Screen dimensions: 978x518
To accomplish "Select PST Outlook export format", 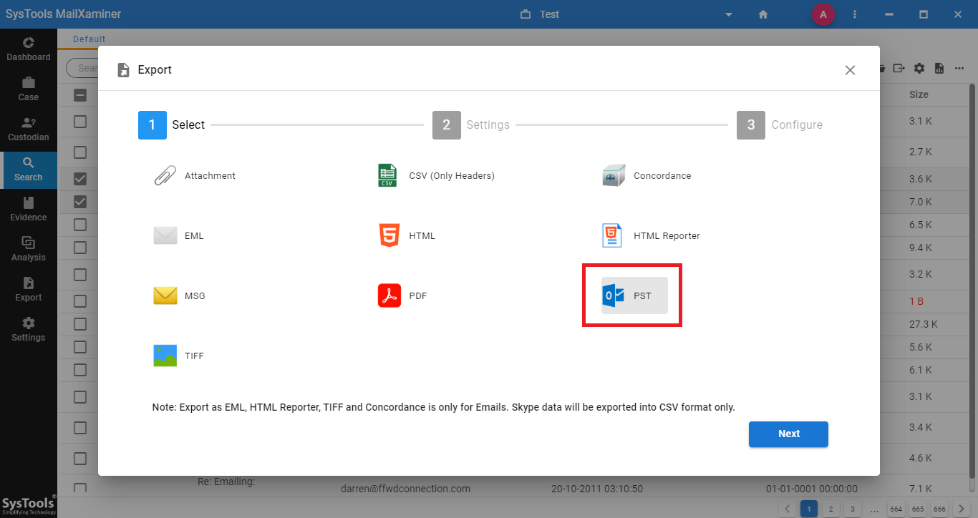I will [x=634, y=295].
